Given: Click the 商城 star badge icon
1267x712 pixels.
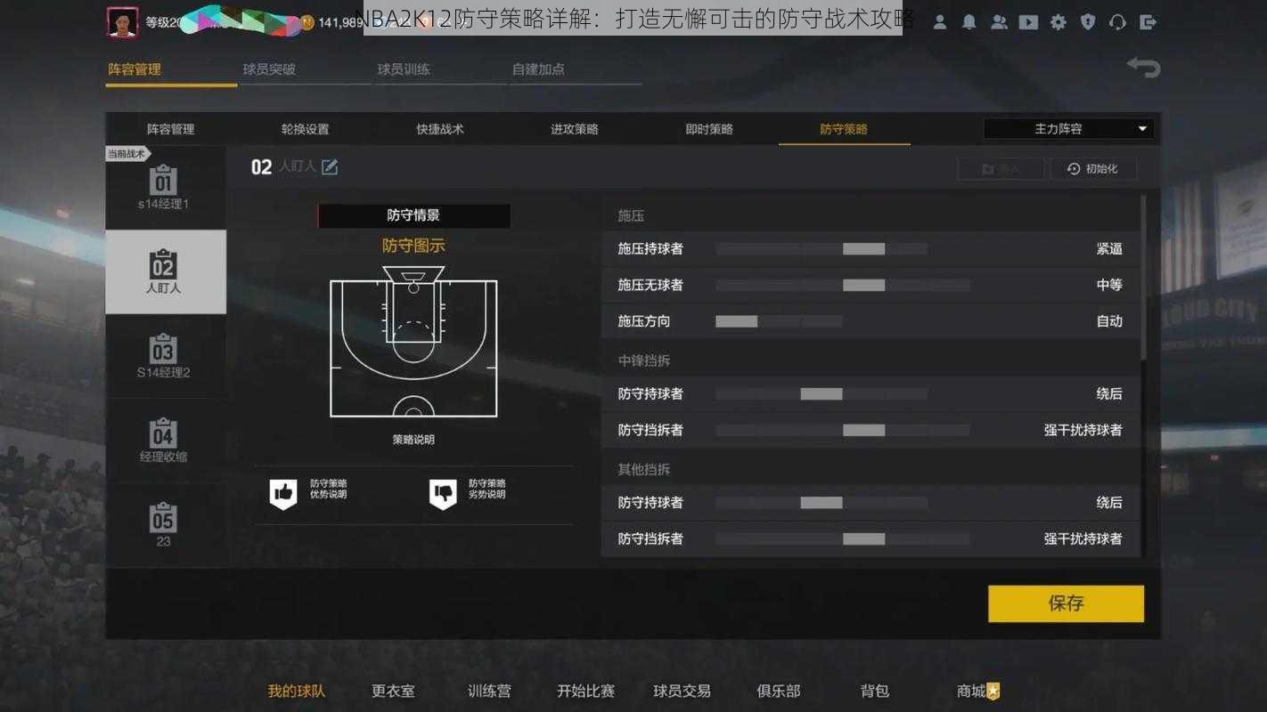Looking at the screenshot, I should 993,691.
